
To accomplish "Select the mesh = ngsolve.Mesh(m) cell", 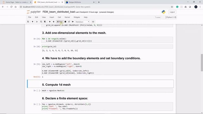I will (x=107, y=91).
